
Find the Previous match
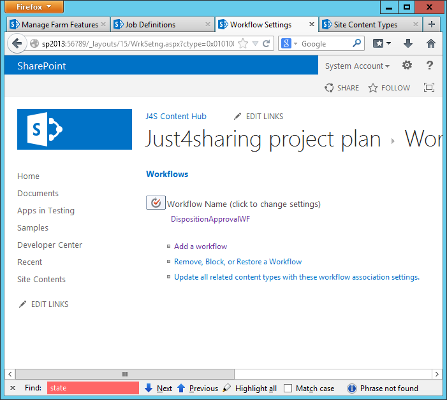click(x=198, y=389)
